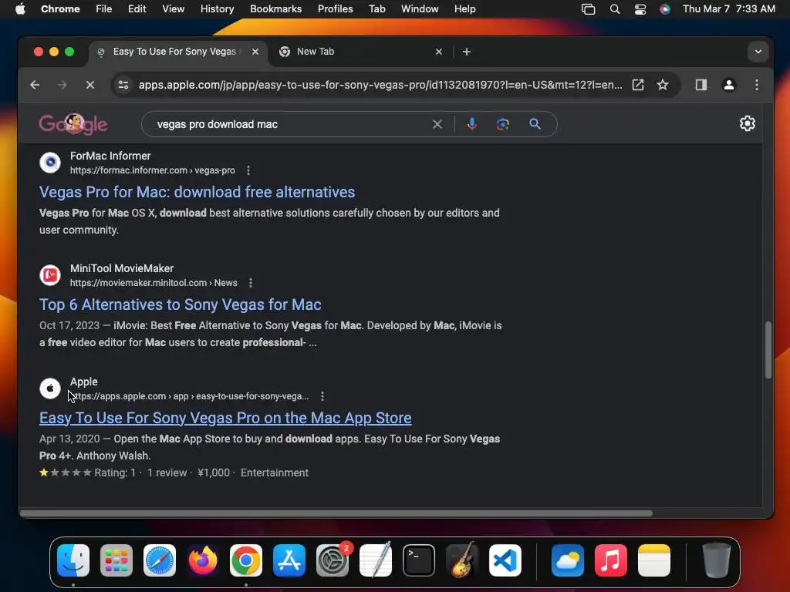Open more options for Apple result
This screenshot has height=592, width=790.
(x=322, y=396)
